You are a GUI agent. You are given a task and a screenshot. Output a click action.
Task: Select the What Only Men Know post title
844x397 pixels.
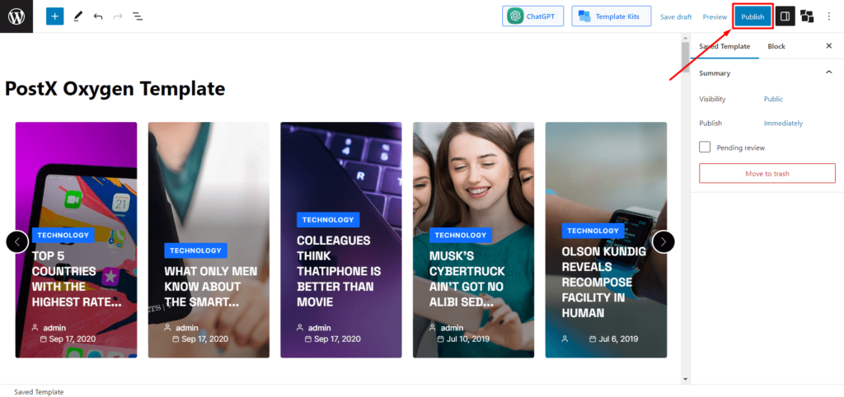point(210,287)
